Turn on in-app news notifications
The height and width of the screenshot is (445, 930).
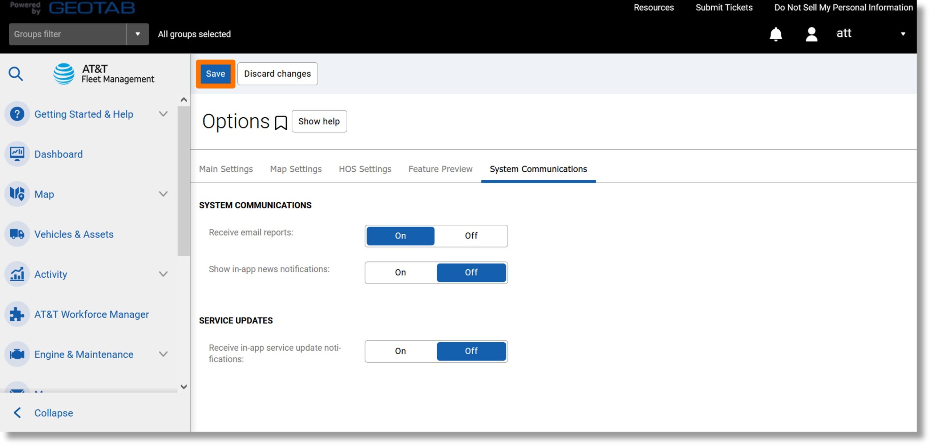400,273
